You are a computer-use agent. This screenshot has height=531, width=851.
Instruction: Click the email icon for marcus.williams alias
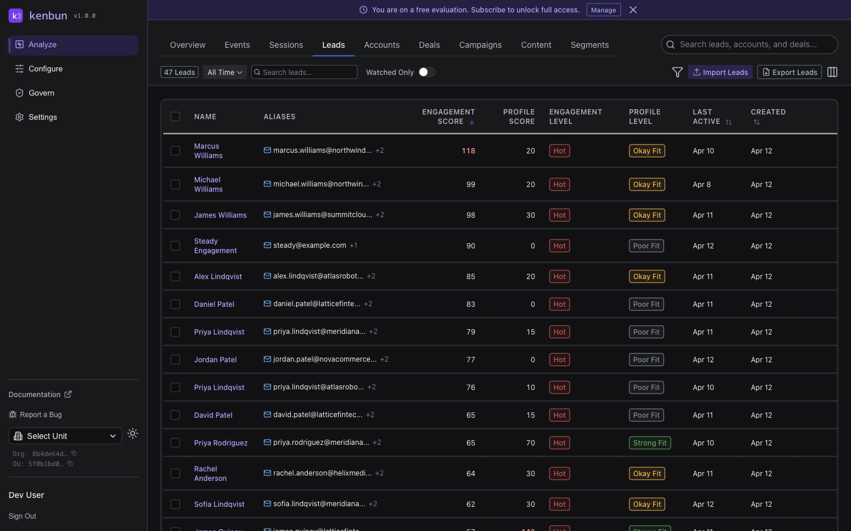[267, 150]
